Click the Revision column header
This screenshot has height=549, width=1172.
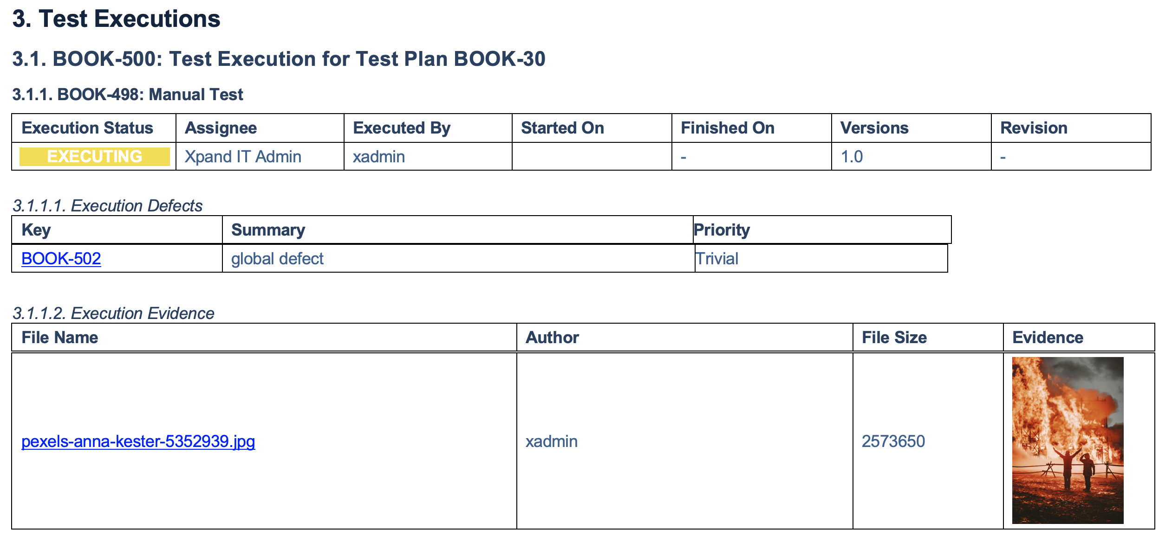coord(1034,128)
